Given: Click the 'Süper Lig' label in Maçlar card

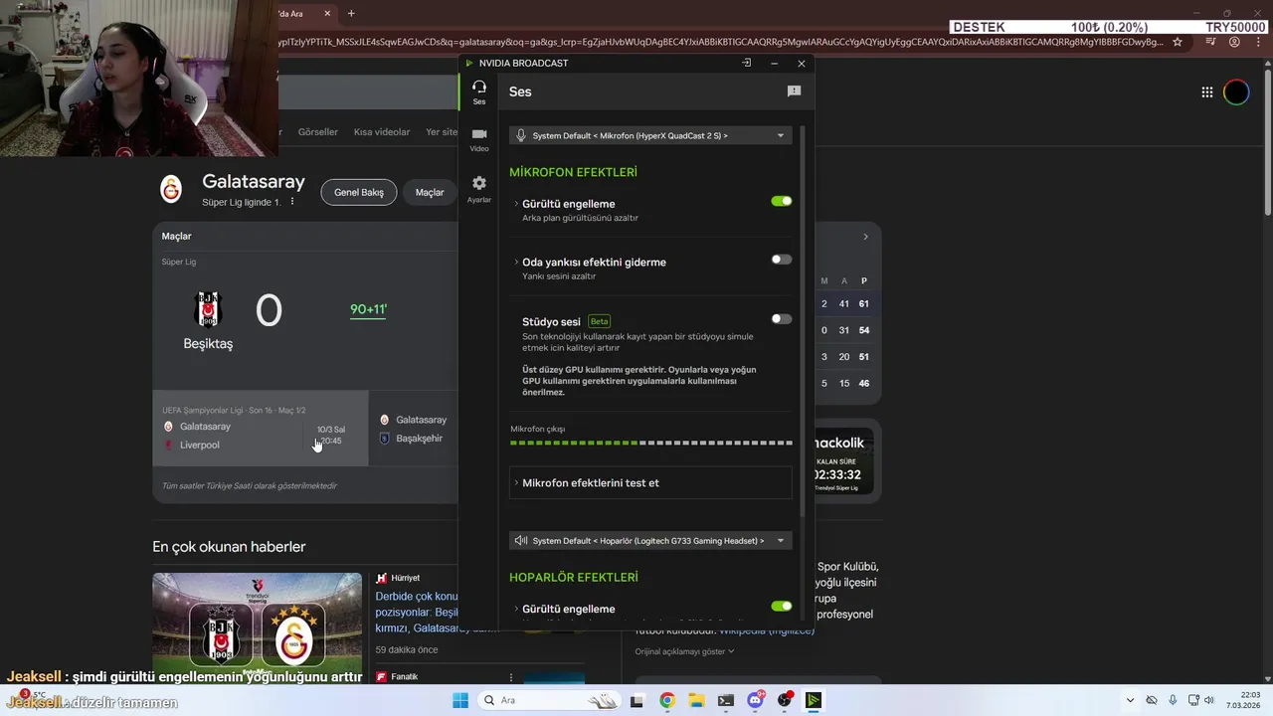Looking at the screenshot, I should tap(179, 262).
